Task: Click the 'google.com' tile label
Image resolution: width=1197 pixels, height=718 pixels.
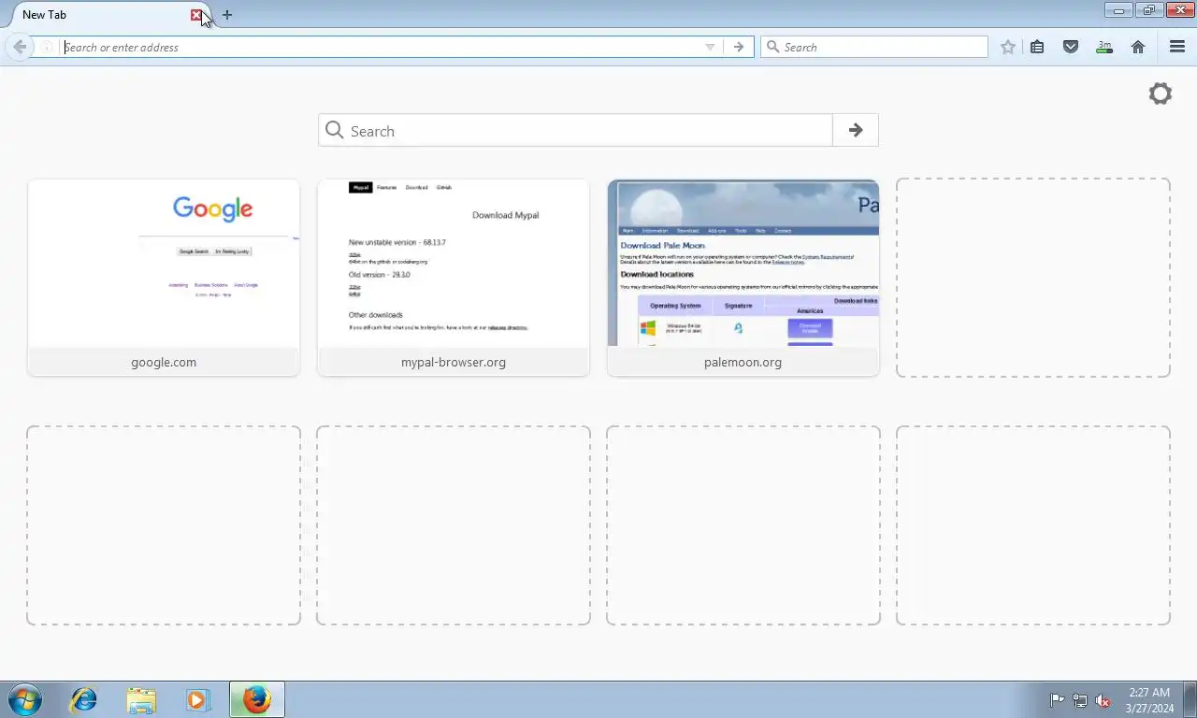Action: click(x=164, y=362)
